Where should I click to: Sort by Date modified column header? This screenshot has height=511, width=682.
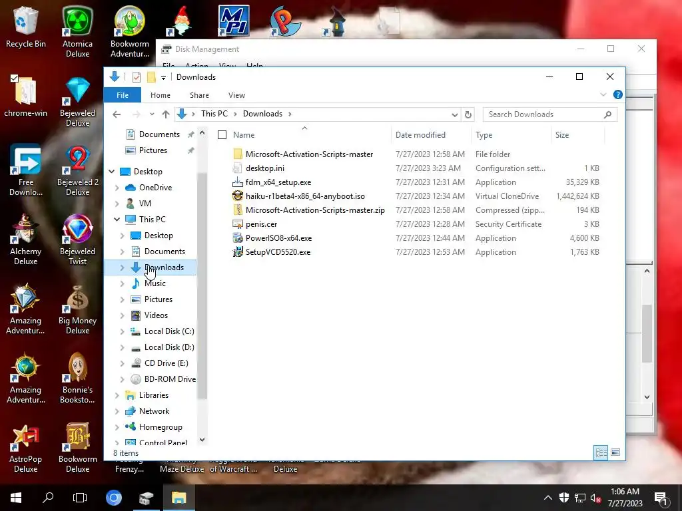(x=420, y=134)
